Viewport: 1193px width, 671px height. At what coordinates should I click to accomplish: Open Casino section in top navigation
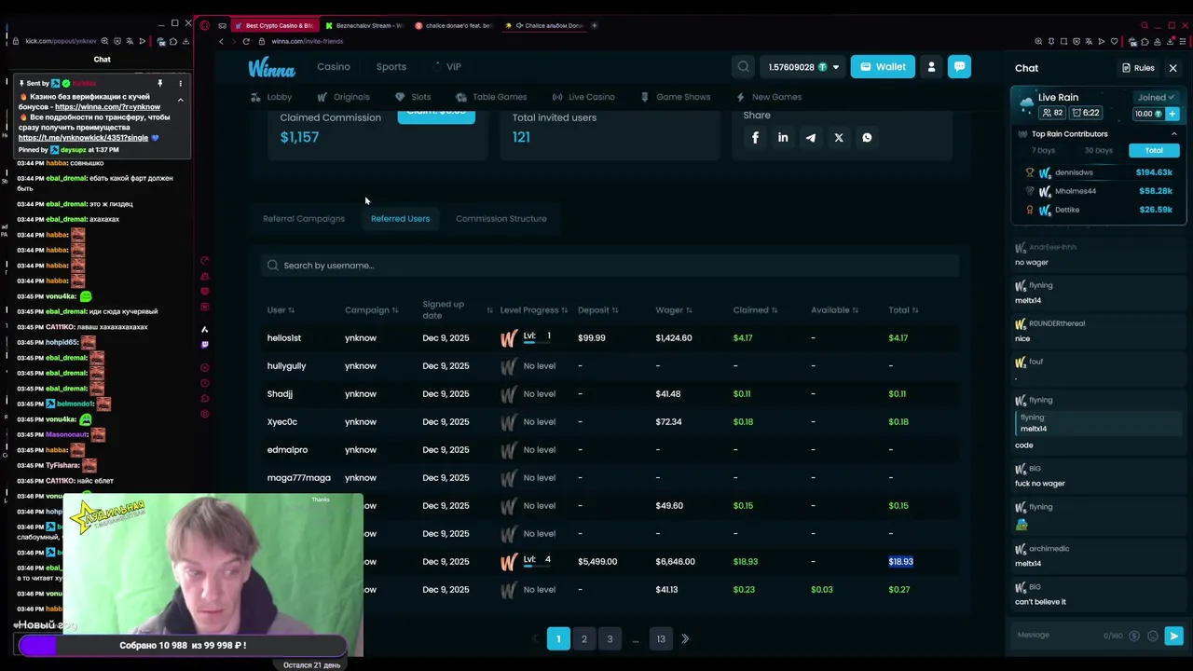pos(334,67)
